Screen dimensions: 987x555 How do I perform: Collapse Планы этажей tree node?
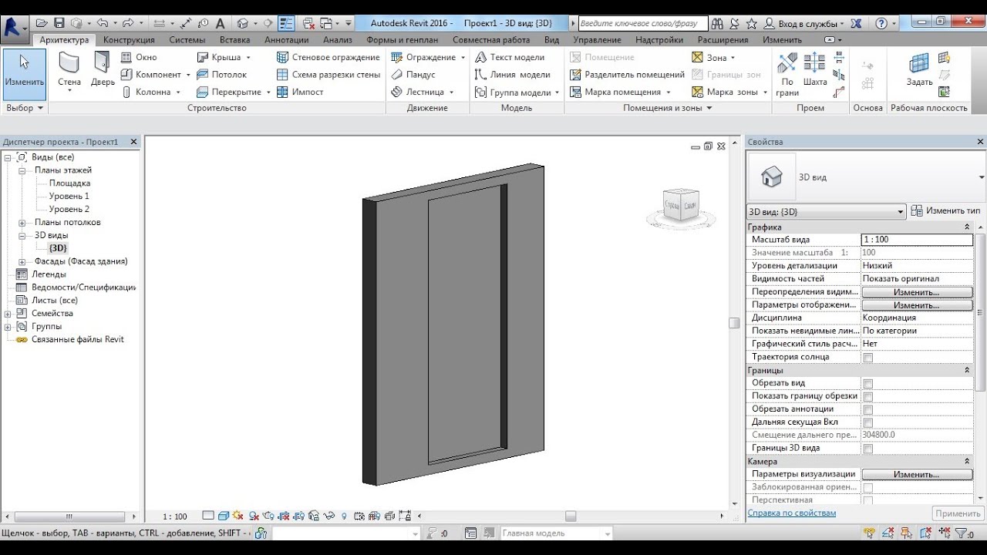pyautogui.click(x=22, y=170)
